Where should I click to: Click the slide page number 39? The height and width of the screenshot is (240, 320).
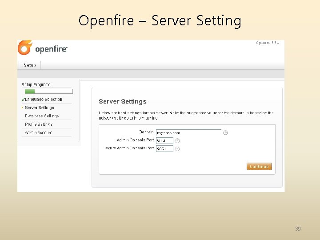pyautogui.click(x=298, y=228)
